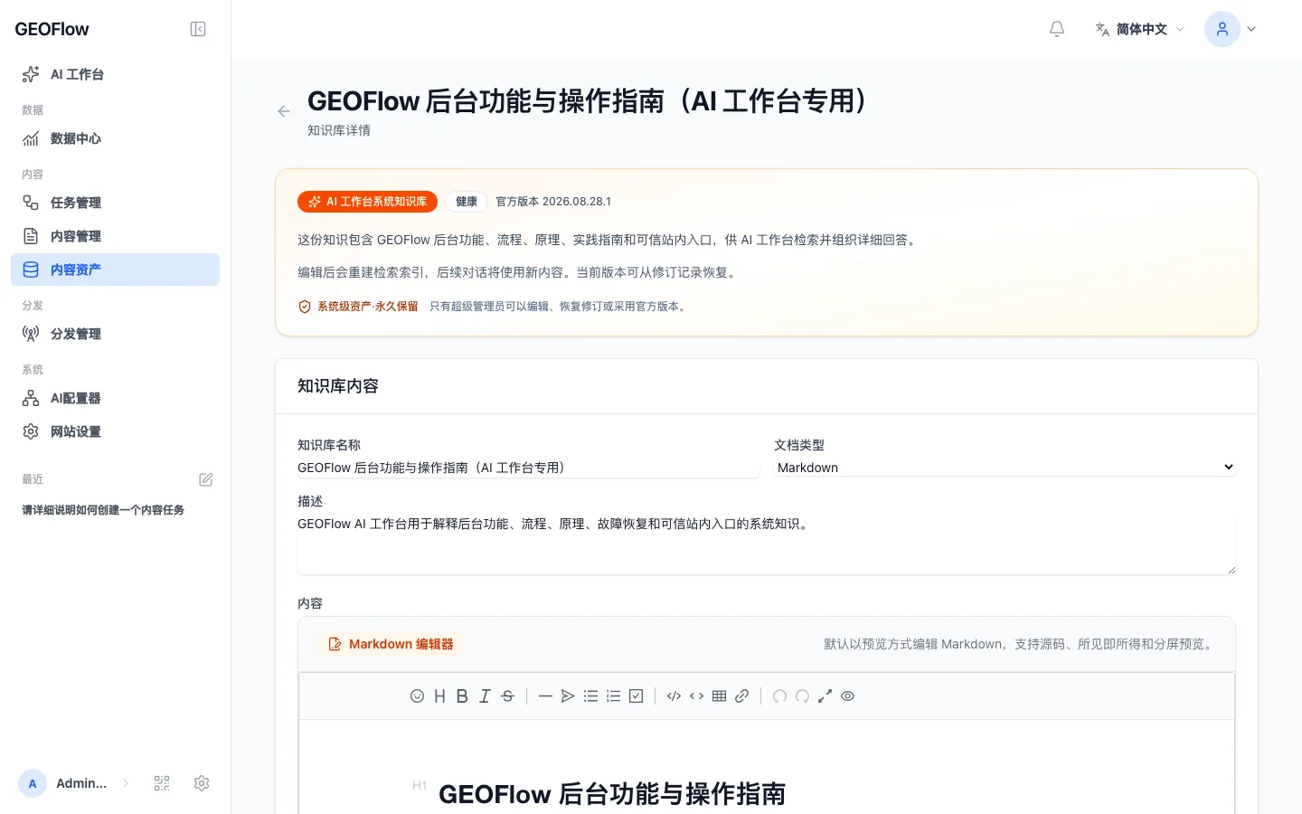The image size is (1302, 814).
Task: Toggle the editor preview eye icon
Action: [x=847, y=696]
